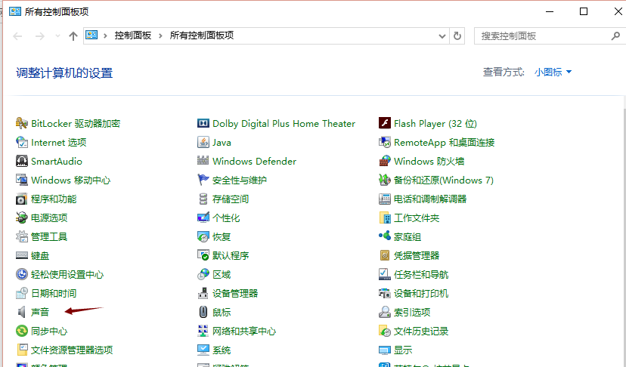The image size is (626, 367).
Task: Go forward with the forward arrow
Action: (x=40, y=36)
